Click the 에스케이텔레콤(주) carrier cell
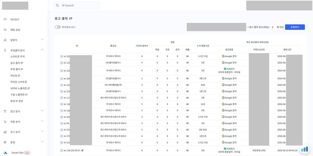This screenshot has height=156, width=313. tap(113, 85)
